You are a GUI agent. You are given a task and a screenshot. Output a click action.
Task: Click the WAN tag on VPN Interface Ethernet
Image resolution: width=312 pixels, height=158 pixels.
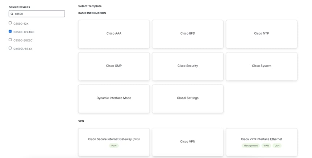click(266, 146)
